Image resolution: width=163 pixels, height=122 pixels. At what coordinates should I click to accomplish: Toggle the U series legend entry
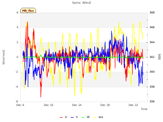pyautogui.click(x=63, y=117)
